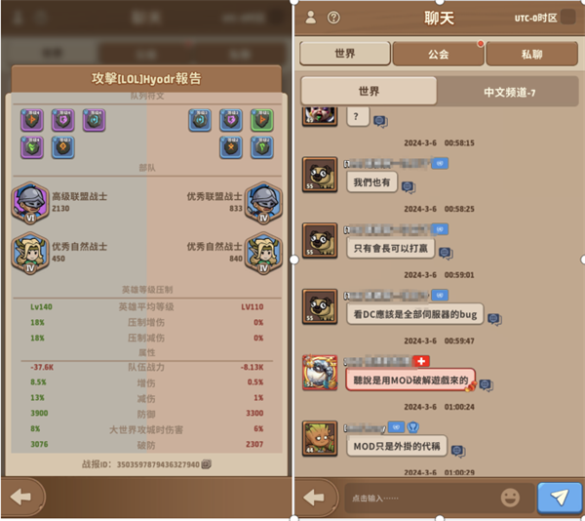The width and height of the screenshot is (585, 521).
Task: Open the help question mark icon
Action: tap(333, 18)
